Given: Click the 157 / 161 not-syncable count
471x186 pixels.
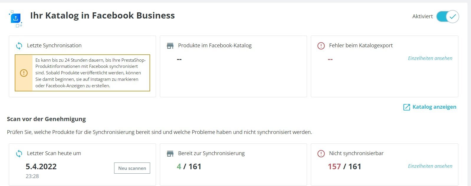Looking at the screenshot, I should point(344,167).
